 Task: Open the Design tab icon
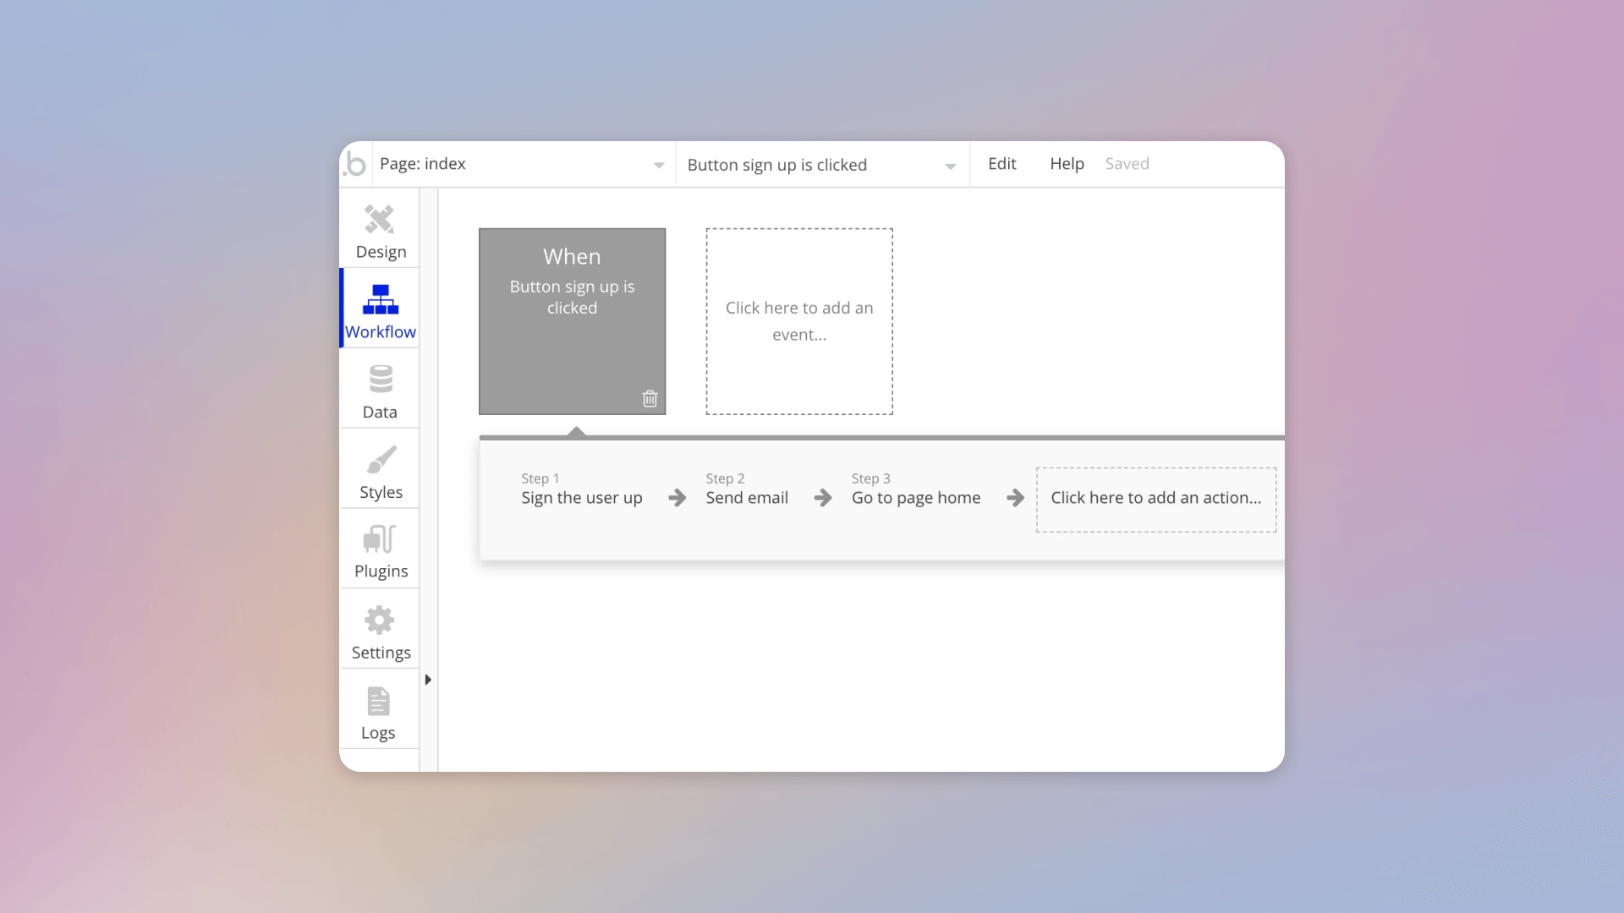tap(380, 220)
